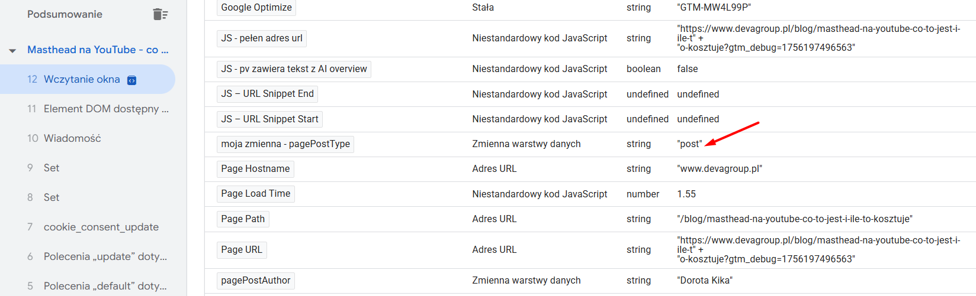This screenshot has width=976, height=296.
Task: Open the JS - pełen adres url variable
Action: click(262, 38)
